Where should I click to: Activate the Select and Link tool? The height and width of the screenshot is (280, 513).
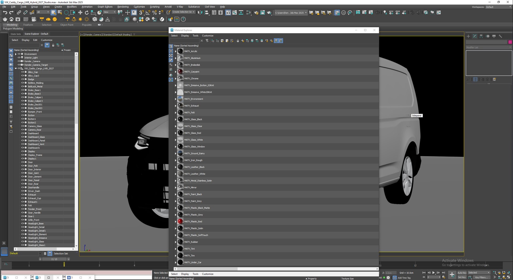coord(19,13)
